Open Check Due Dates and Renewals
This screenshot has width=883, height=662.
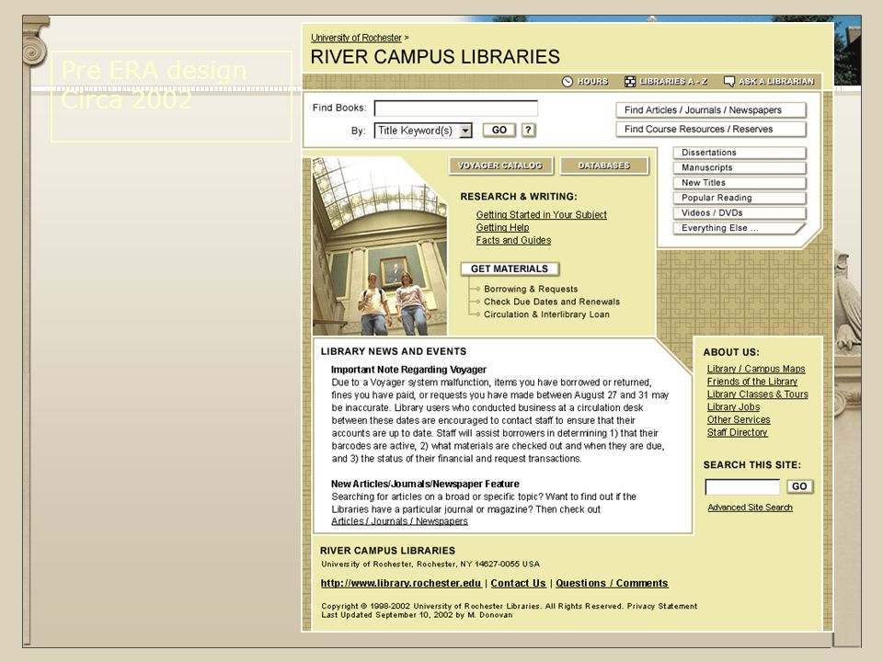point(551,302)
